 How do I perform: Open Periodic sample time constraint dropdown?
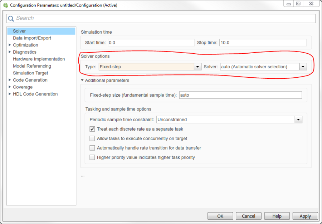[x=298, y=120]
